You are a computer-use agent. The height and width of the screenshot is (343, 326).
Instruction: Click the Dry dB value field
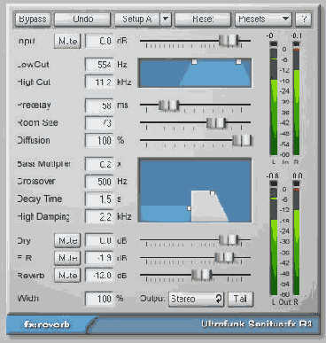click(x=99, y=240)
